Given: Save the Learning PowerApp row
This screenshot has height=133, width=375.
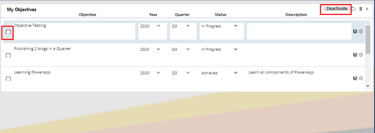Looking at the screenshot, I should 355,78.
